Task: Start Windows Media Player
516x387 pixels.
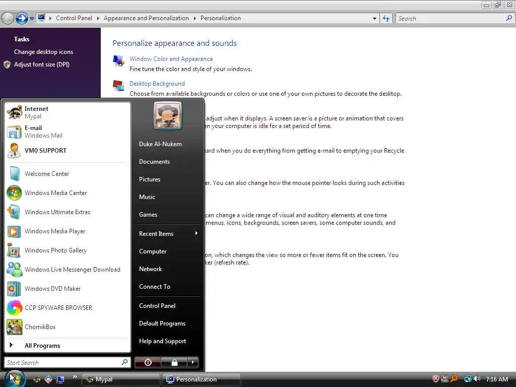Action: [68, 231]
